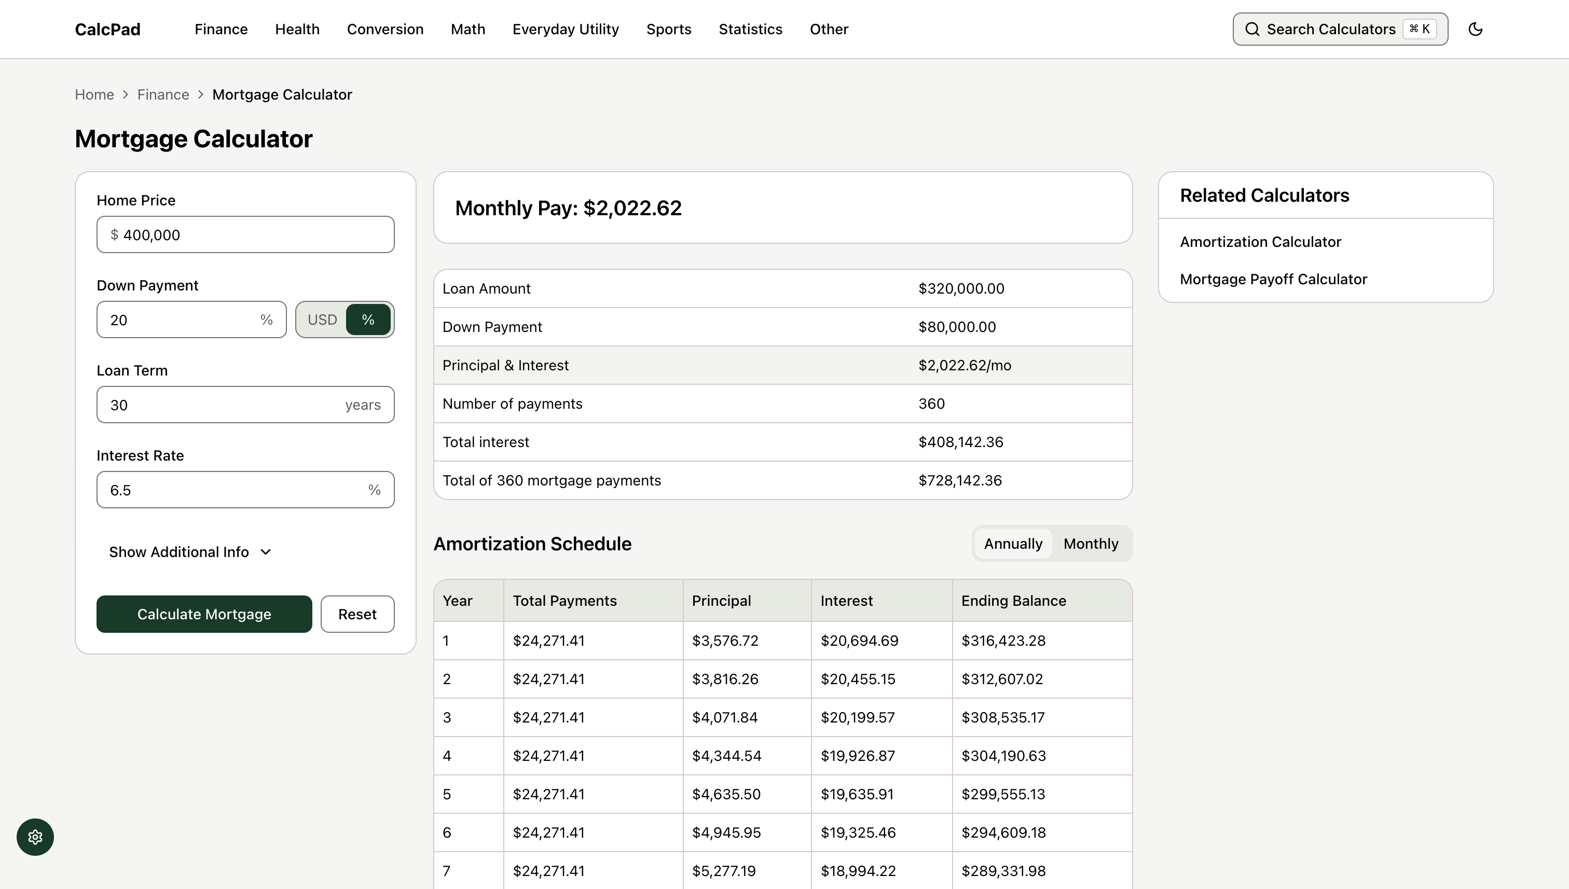Focus the Home Price field
1569x889 pixels.
click(x=245, y=234)
